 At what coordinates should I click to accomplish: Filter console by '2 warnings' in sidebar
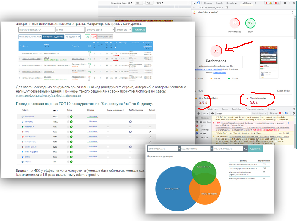tap(203, 130)
